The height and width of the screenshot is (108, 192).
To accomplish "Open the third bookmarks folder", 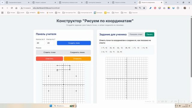I will pyautogui.click(x=31, y=13).
